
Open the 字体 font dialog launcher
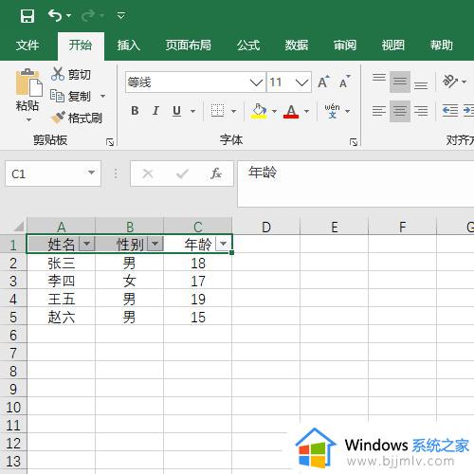[x=354, y=142]
